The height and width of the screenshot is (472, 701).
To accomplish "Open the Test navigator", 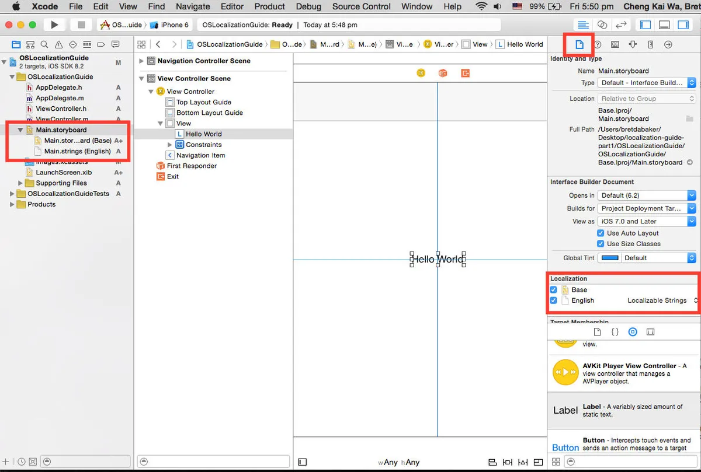I will (x=73, y=44).
